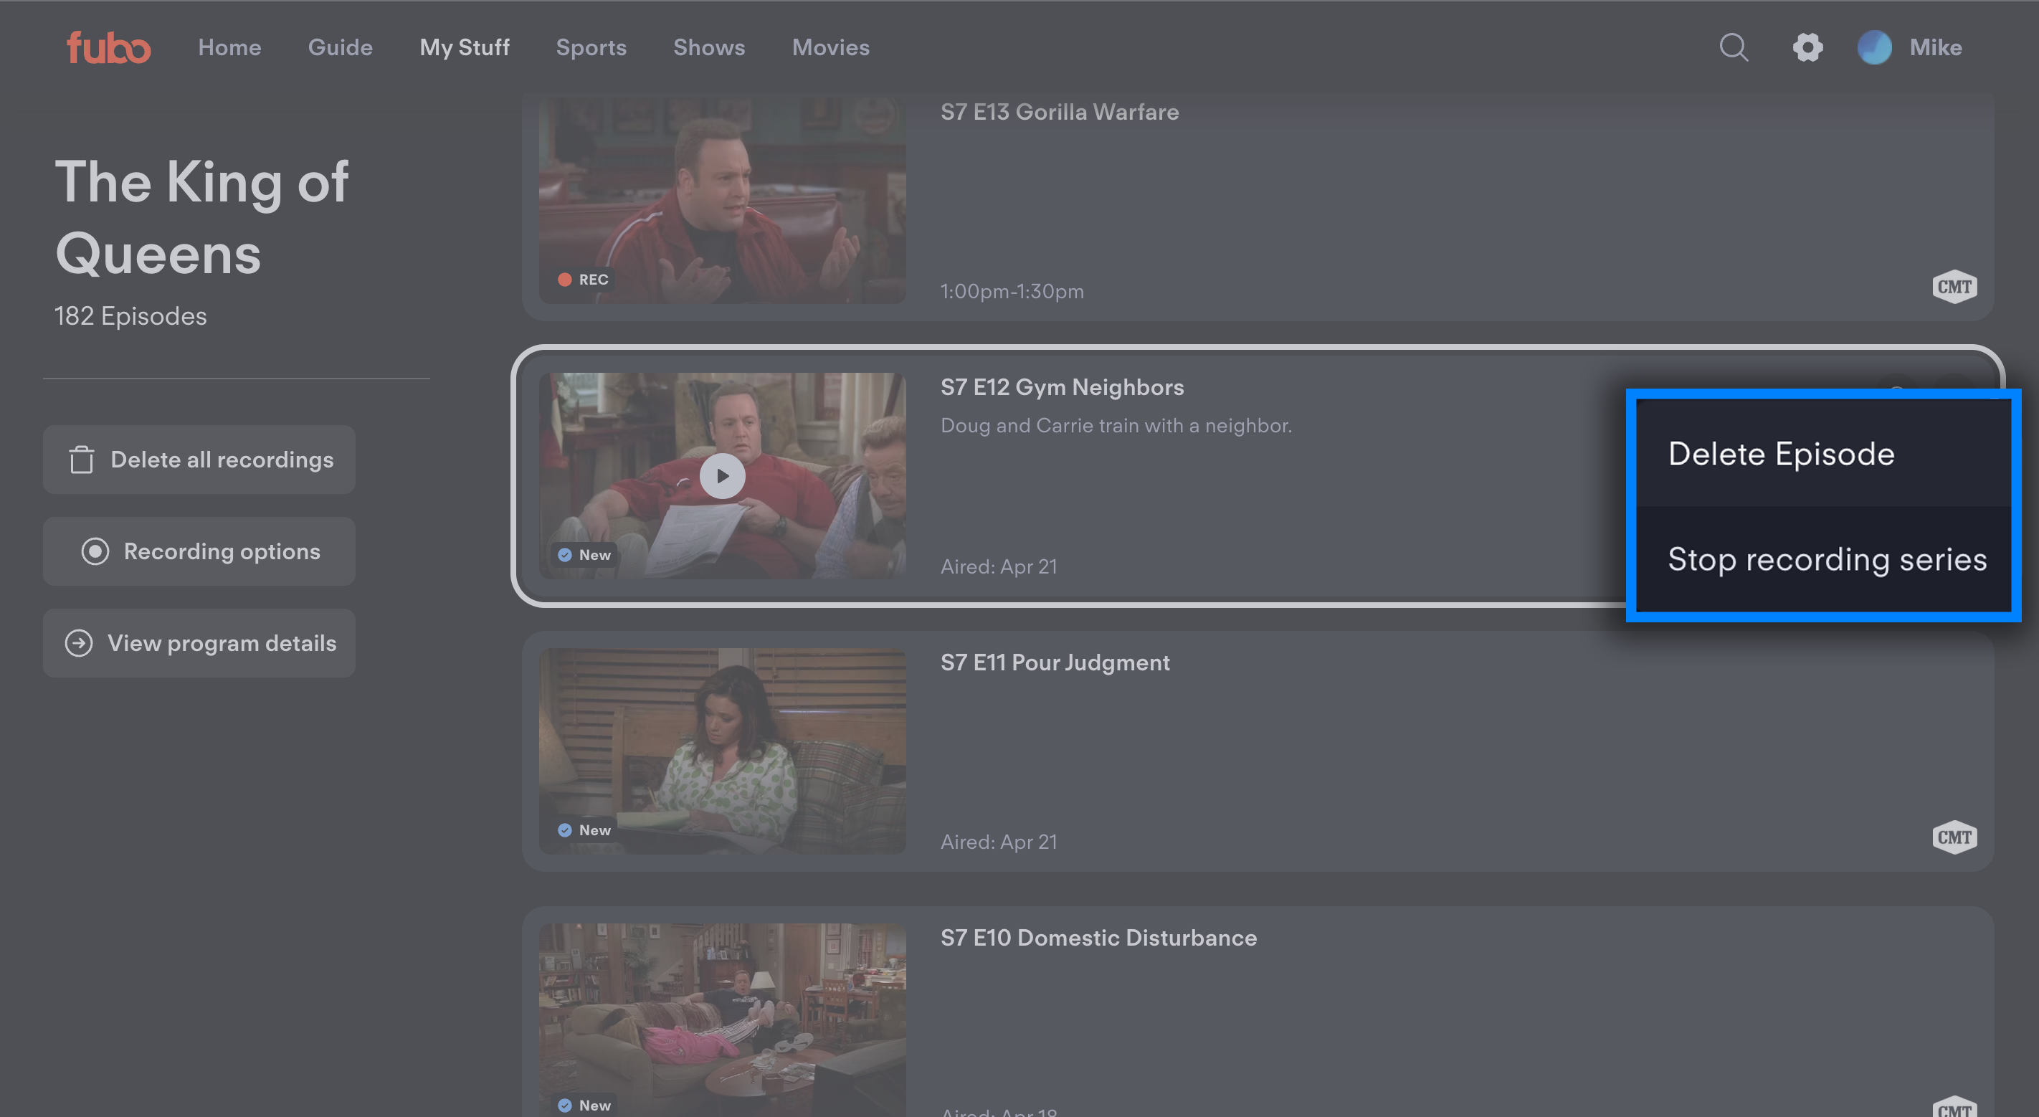The height and width of the screenshot is (1117, 2039).
Task: Click the fubo logo
Action: click(108, 47)
